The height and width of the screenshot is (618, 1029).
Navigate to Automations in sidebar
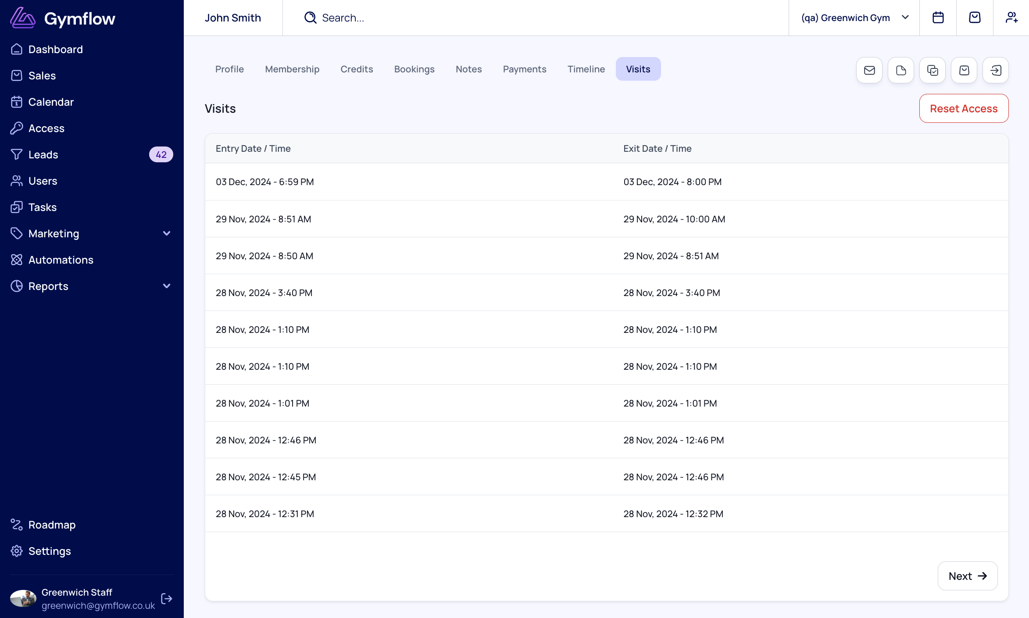pyautogui.click(x=61, y=260)
